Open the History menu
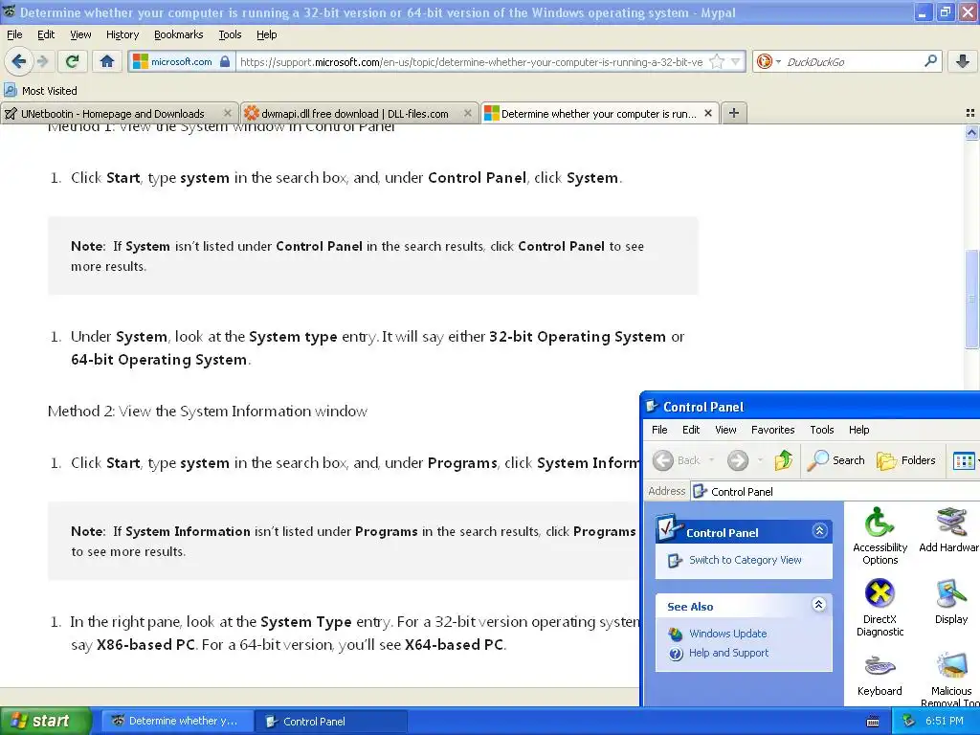 coord(122,34)
